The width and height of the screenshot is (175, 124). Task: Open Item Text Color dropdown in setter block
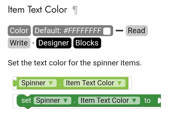coord(109,101)
